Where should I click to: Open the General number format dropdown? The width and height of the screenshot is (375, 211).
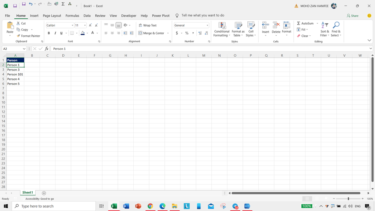207,26
